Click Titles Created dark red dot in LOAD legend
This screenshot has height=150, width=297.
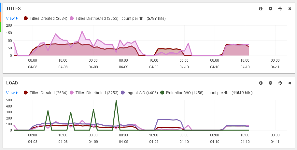click(26, 93)
